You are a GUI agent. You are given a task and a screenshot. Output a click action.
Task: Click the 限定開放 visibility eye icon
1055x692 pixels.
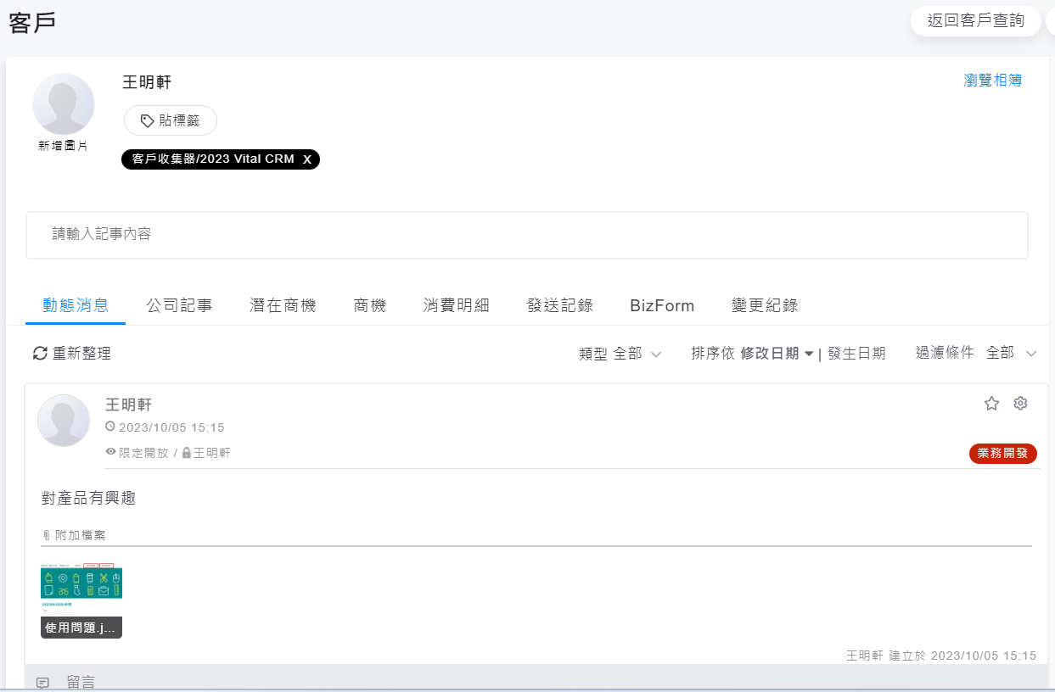110,453
